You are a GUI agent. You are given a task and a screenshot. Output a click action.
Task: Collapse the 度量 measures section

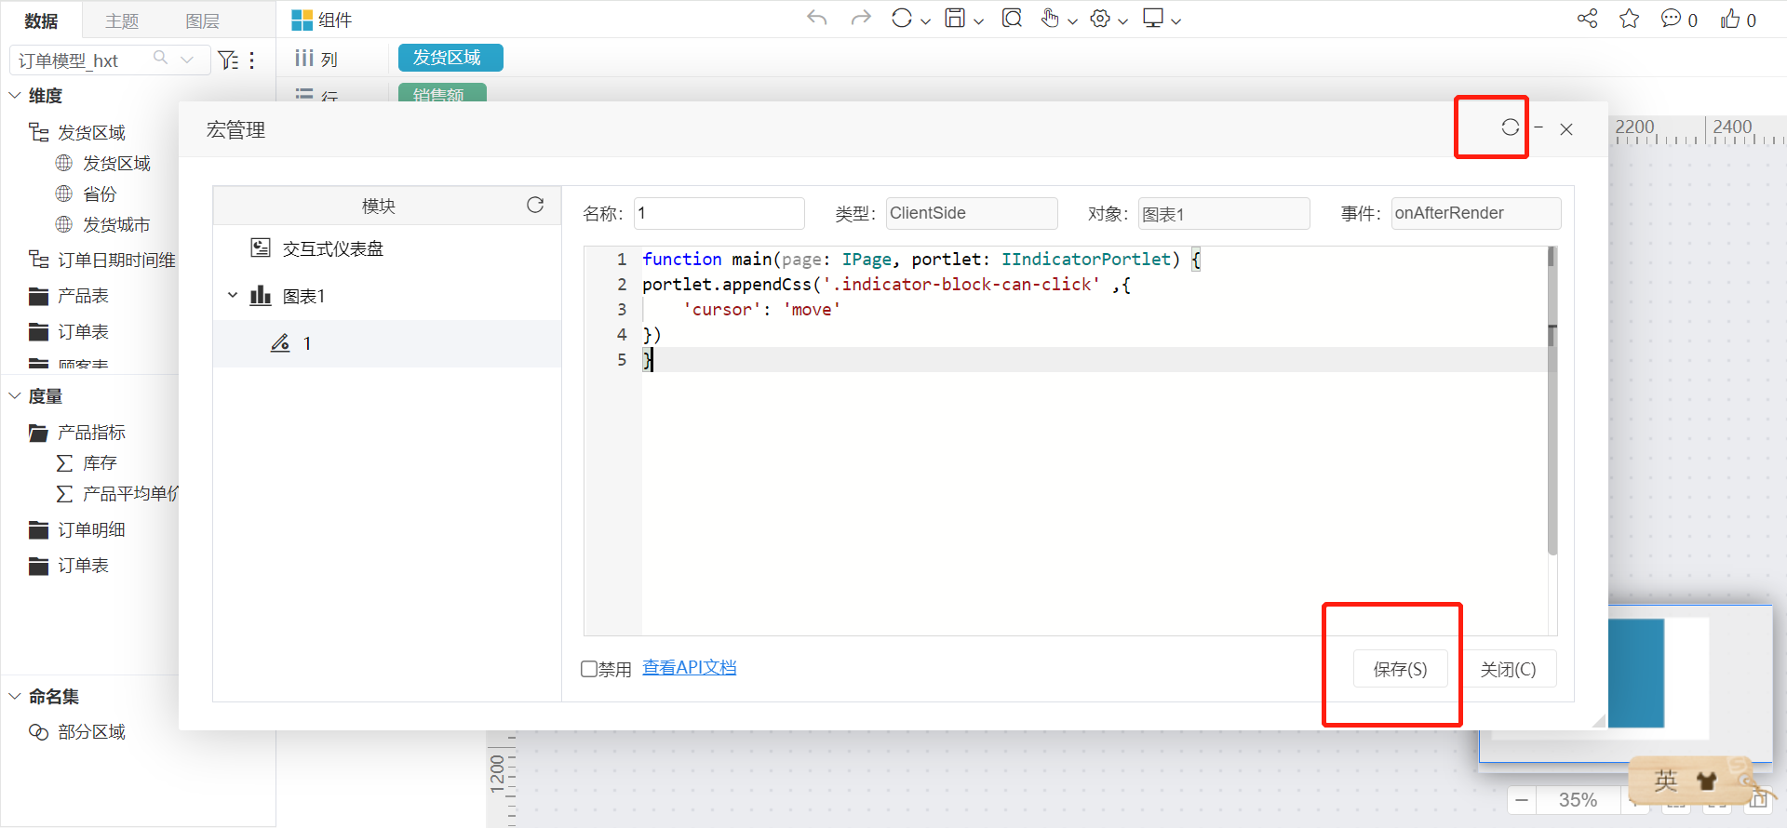click(x=15, y=395)
